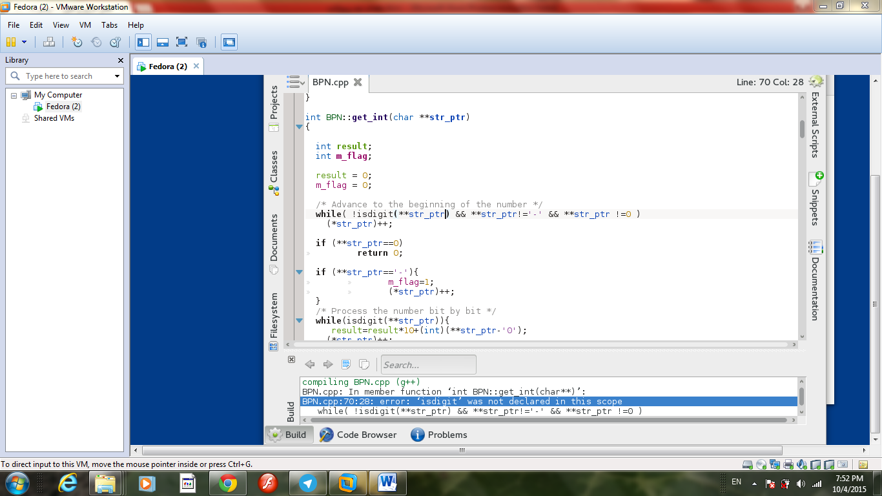Collapse the get_int function code fold

(x=299, y=127)
